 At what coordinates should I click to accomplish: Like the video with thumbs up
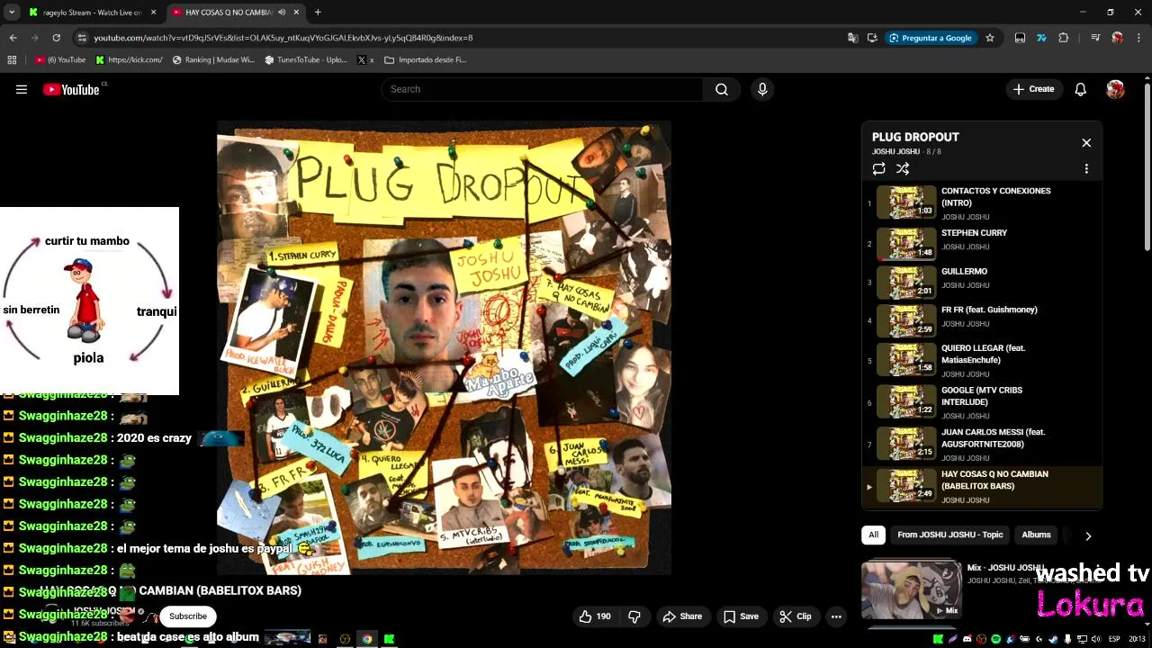[x=595, y=616]
